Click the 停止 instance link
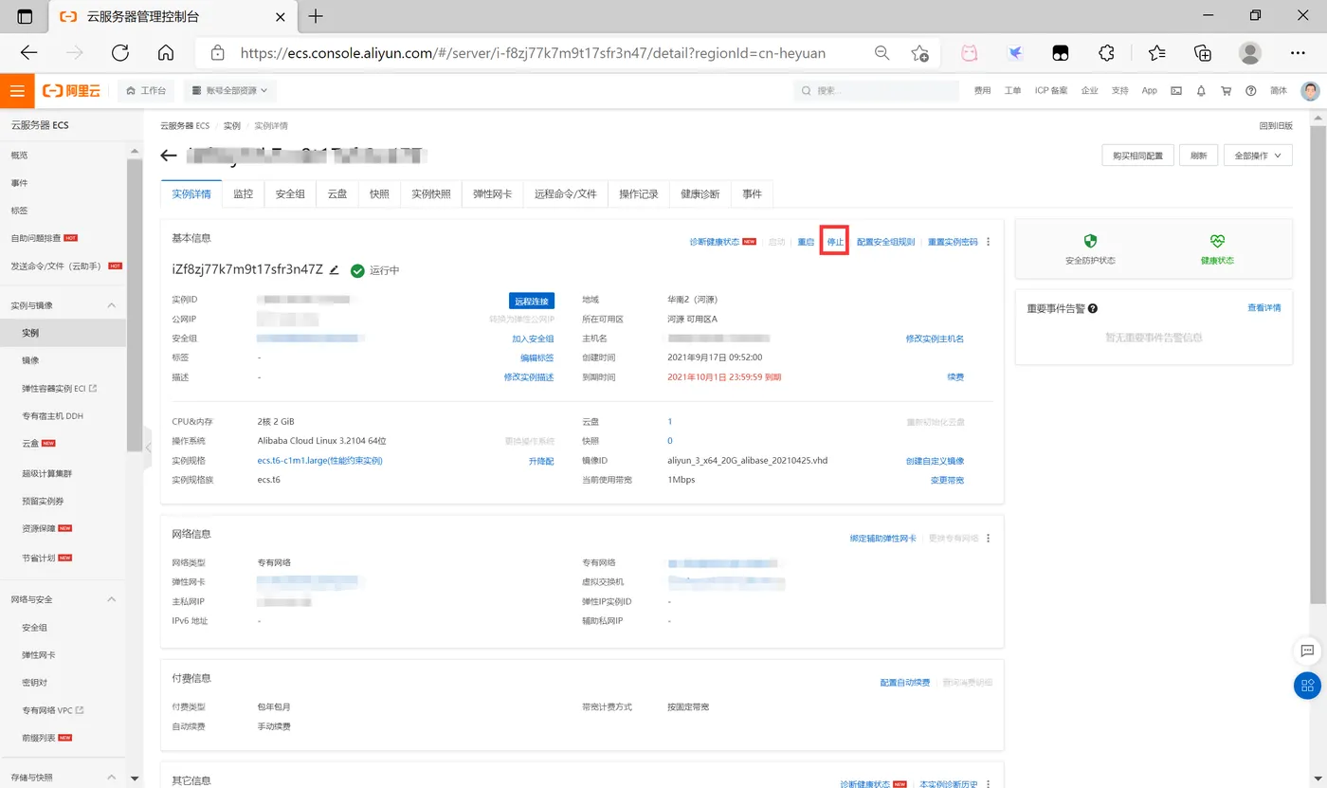 click(835, 242)
